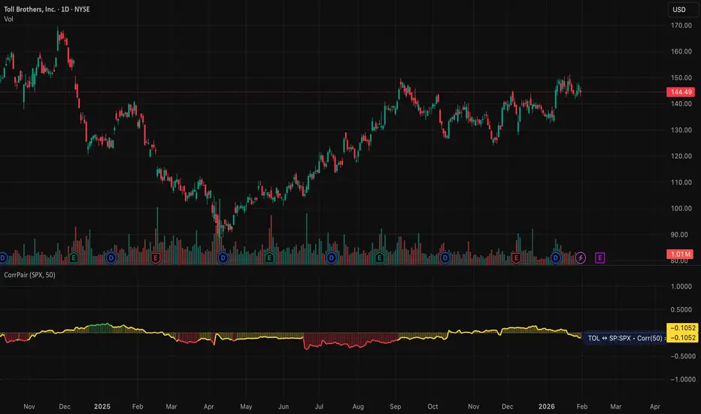Click the 170.00 level on price scale
The height and width of the screenshot is (414, 701).
click(x=681, y=26)
